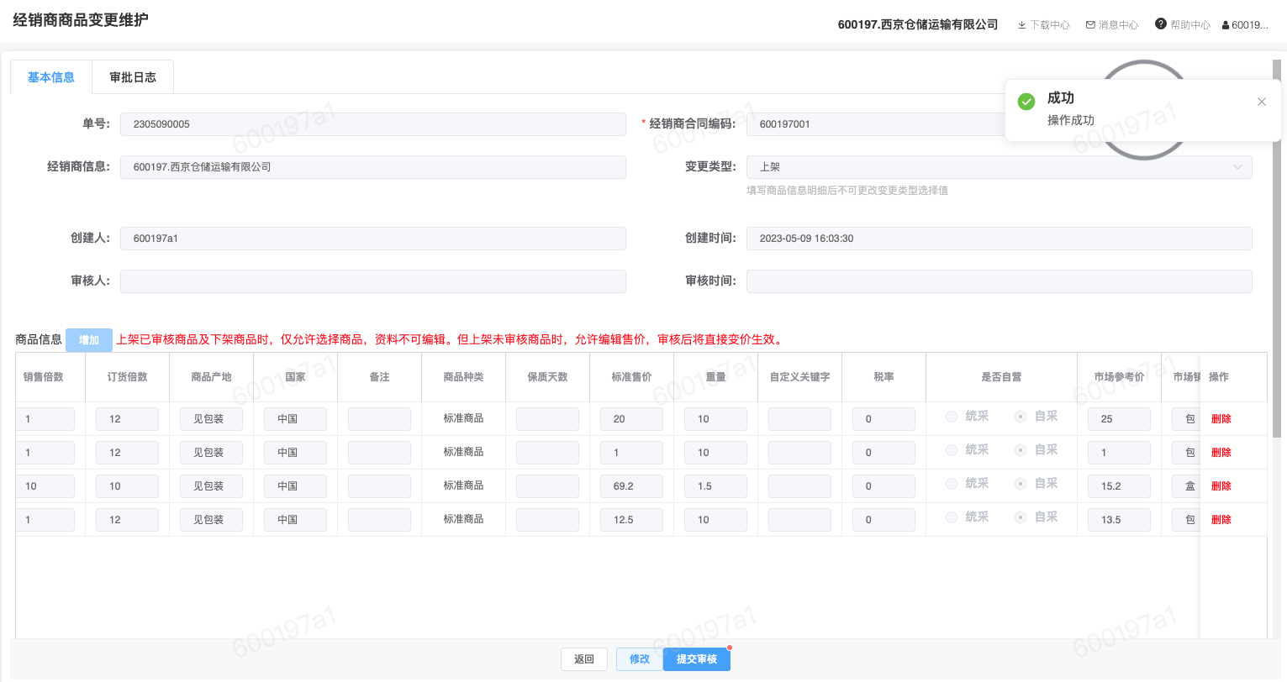This screenshot has height=682, width=1287.
Task: Click the 返回 button
Action: point(584,659)
